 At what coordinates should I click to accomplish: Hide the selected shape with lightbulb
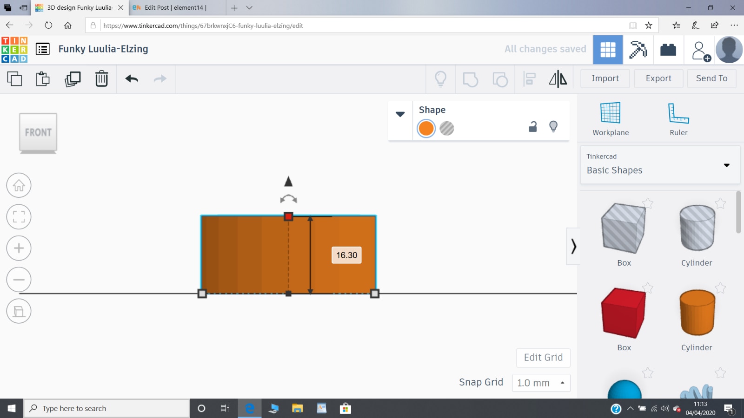(x=553, y=126)
